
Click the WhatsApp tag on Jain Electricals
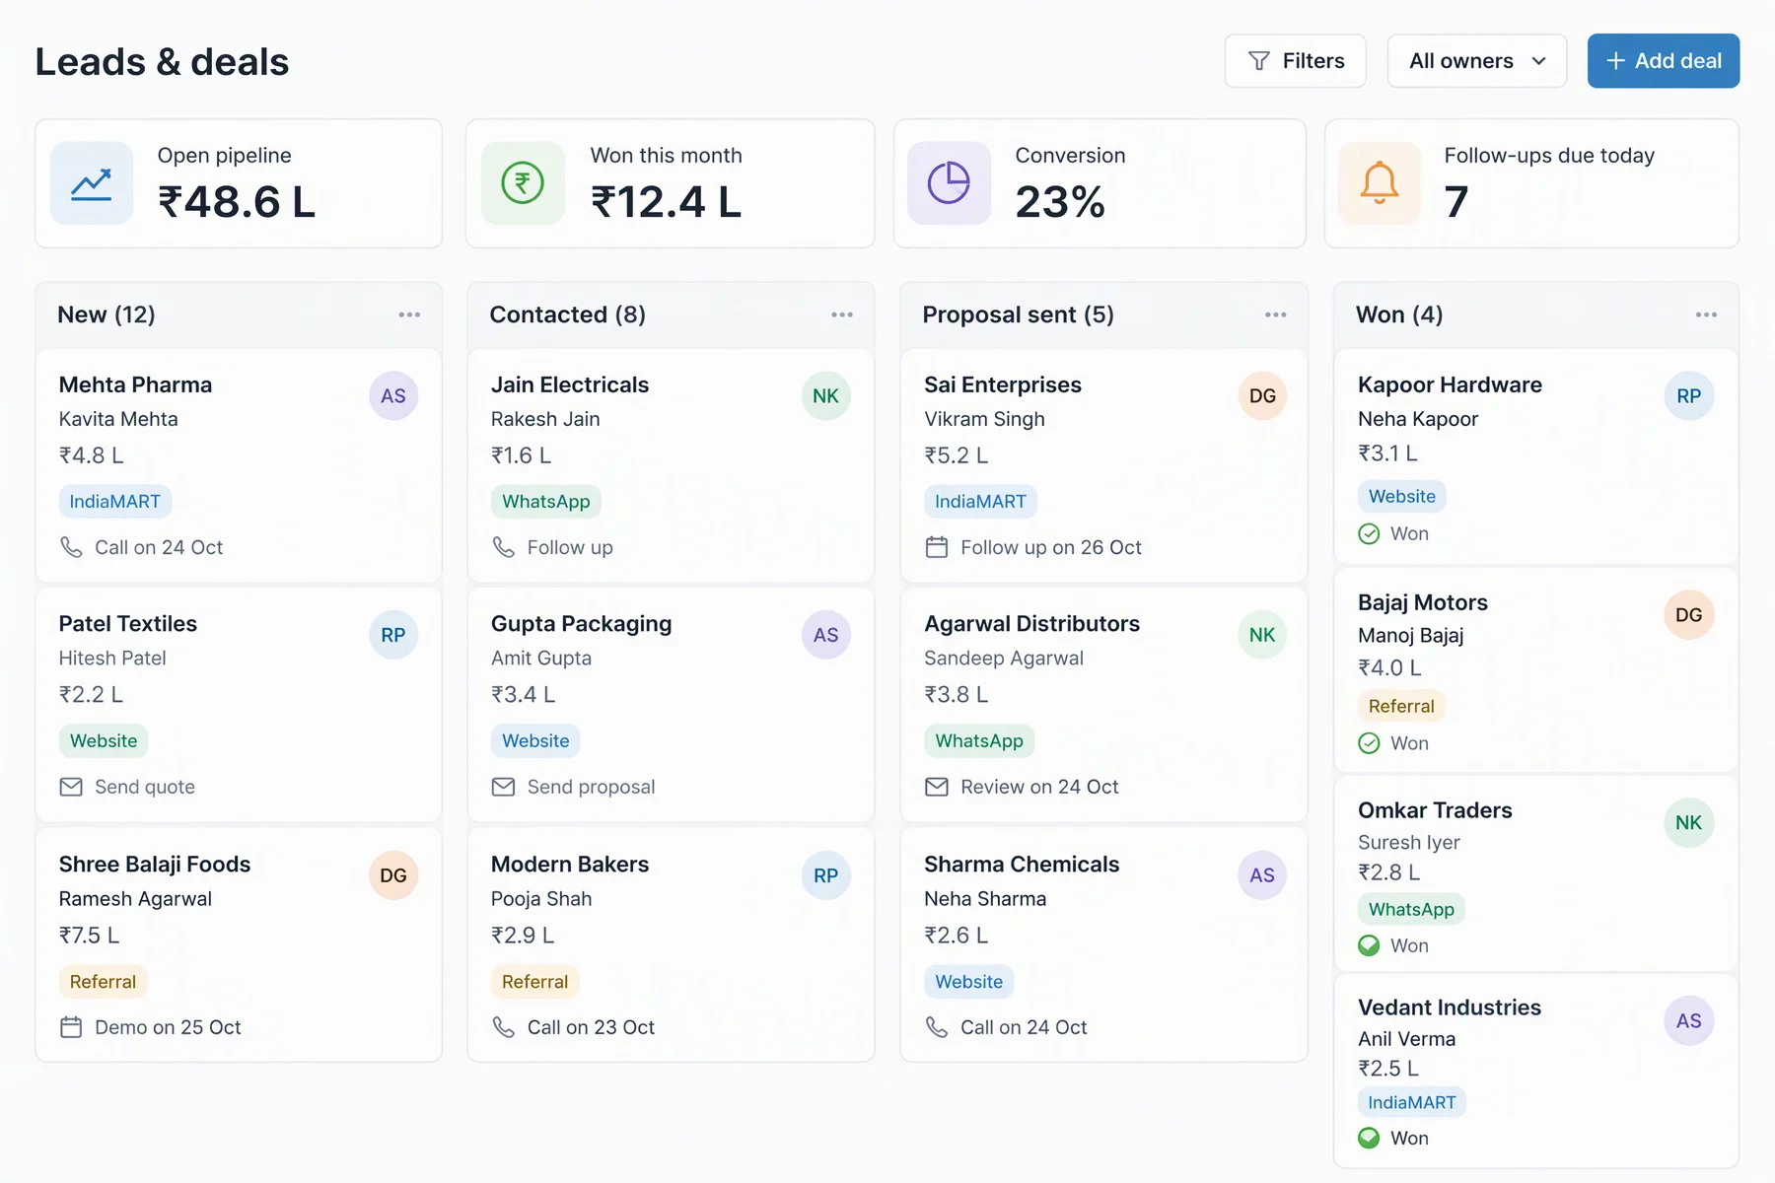(x=546, y=502)
